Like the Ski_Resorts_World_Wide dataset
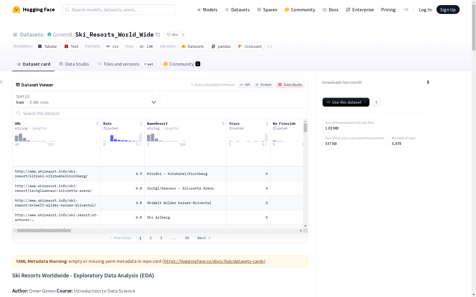476x297 pixels. tap(172, 34)
